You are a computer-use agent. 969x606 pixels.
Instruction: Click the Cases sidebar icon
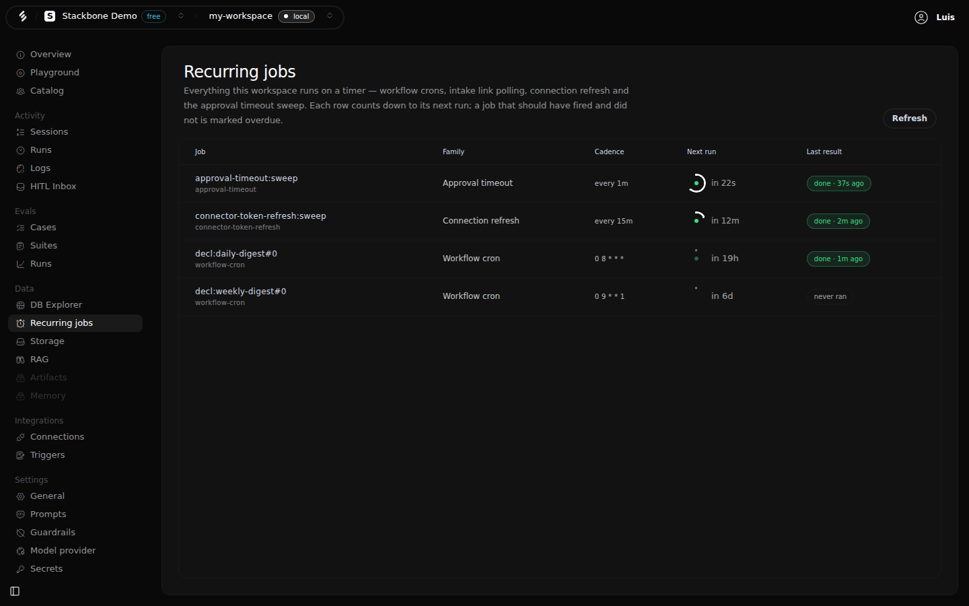pyautogui.click(x=20, y=228)
